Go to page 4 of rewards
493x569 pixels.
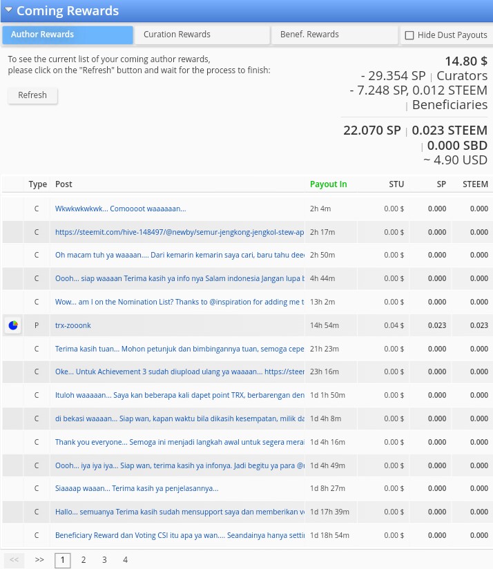(125, 560)
